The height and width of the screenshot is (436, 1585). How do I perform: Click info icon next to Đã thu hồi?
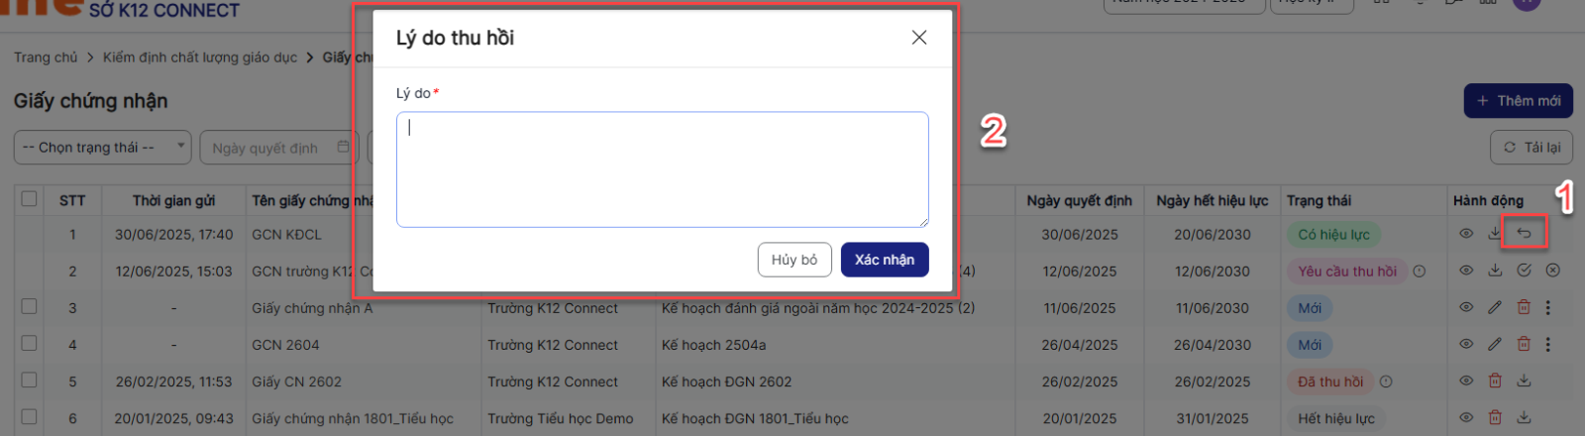[x=1386, y=381]
